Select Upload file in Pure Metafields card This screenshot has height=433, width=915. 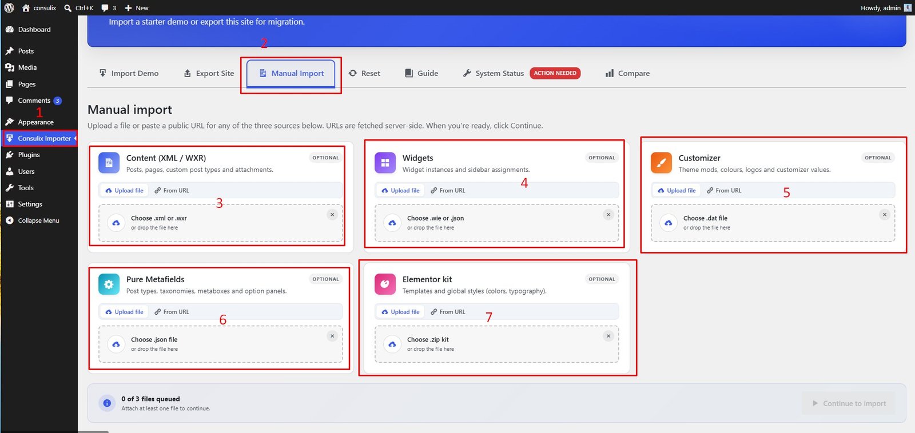pos(124,312)
